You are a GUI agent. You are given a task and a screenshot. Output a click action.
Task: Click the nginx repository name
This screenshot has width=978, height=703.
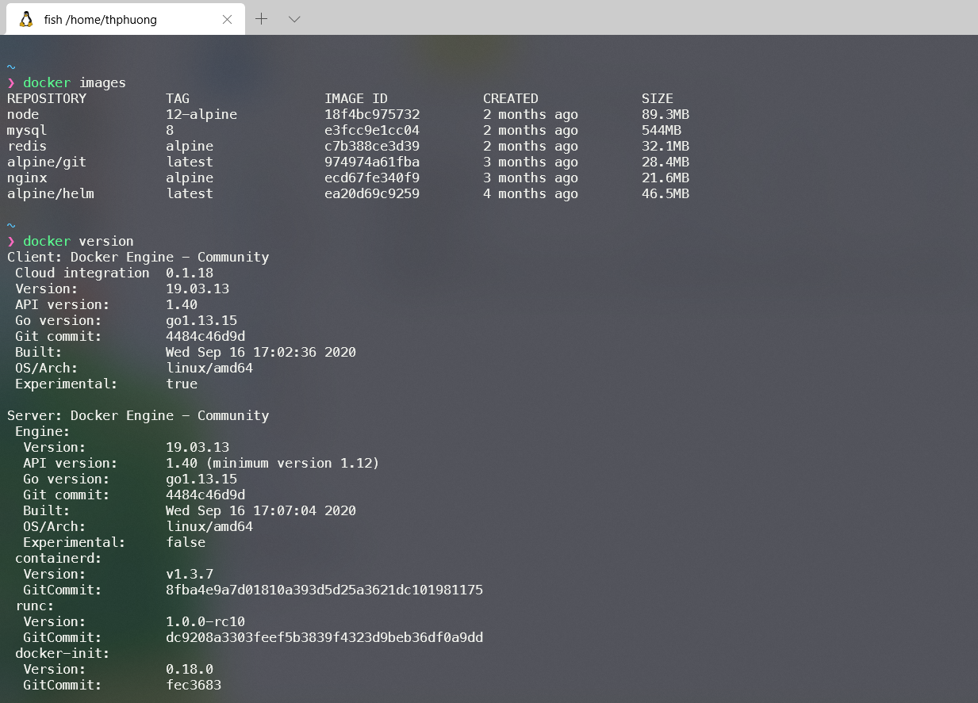[x=27, y=178]
